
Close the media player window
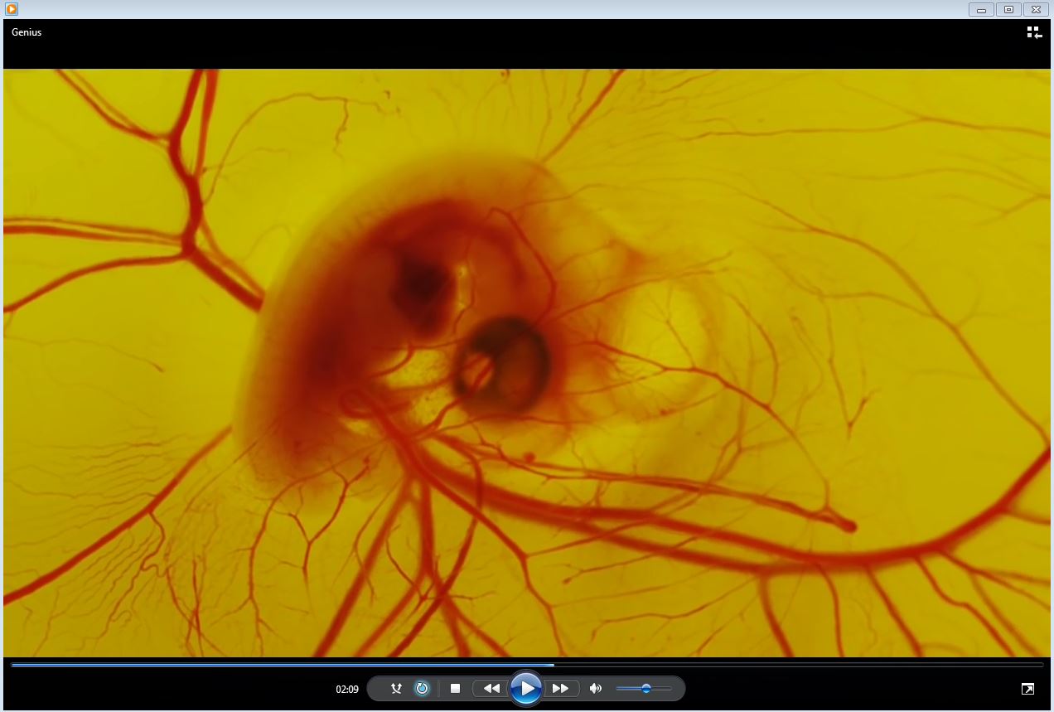point(1036,9)
